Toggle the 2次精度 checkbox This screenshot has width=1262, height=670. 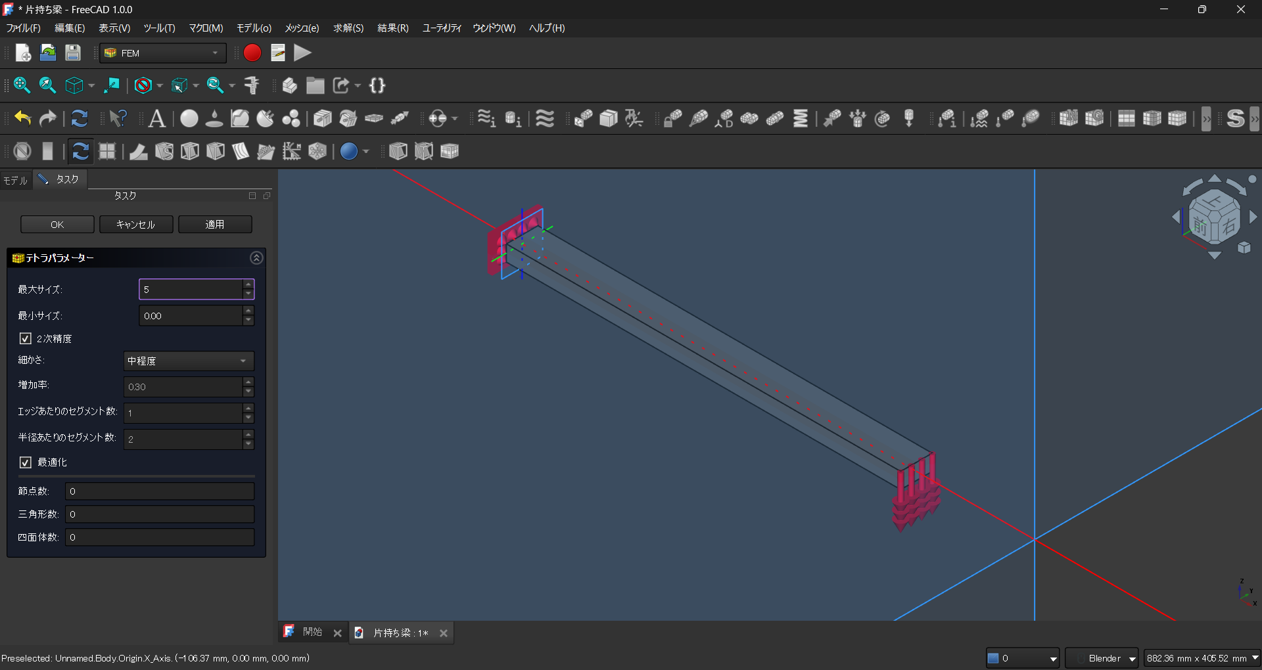(26, 338)
